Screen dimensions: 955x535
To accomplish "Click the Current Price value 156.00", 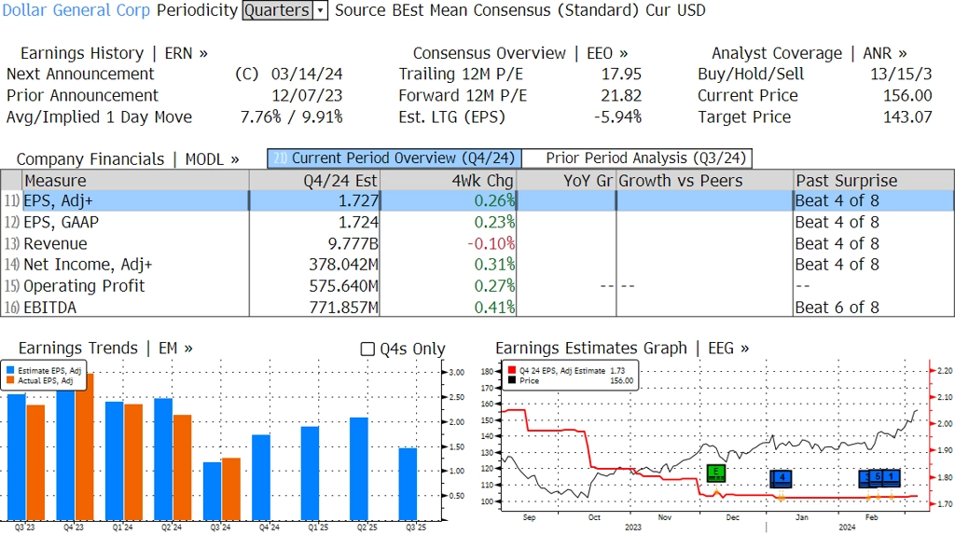I will click(907, 96).
